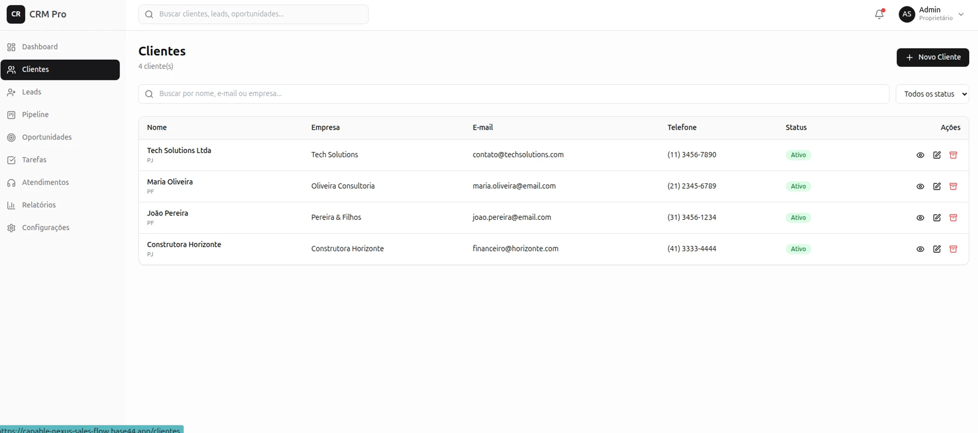Archive the Construtora Horizonte client
Image resolution: width=978 pixels, height=433 pixels.
tap(953, 249)
